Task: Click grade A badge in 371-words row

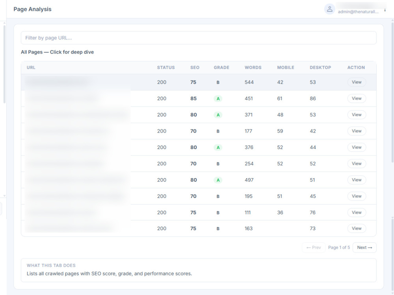Action: (218, 115)
